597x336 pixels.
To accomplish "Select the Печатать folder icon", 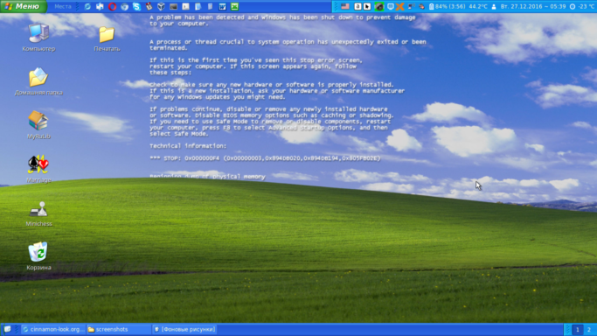I will coord(107,38).
